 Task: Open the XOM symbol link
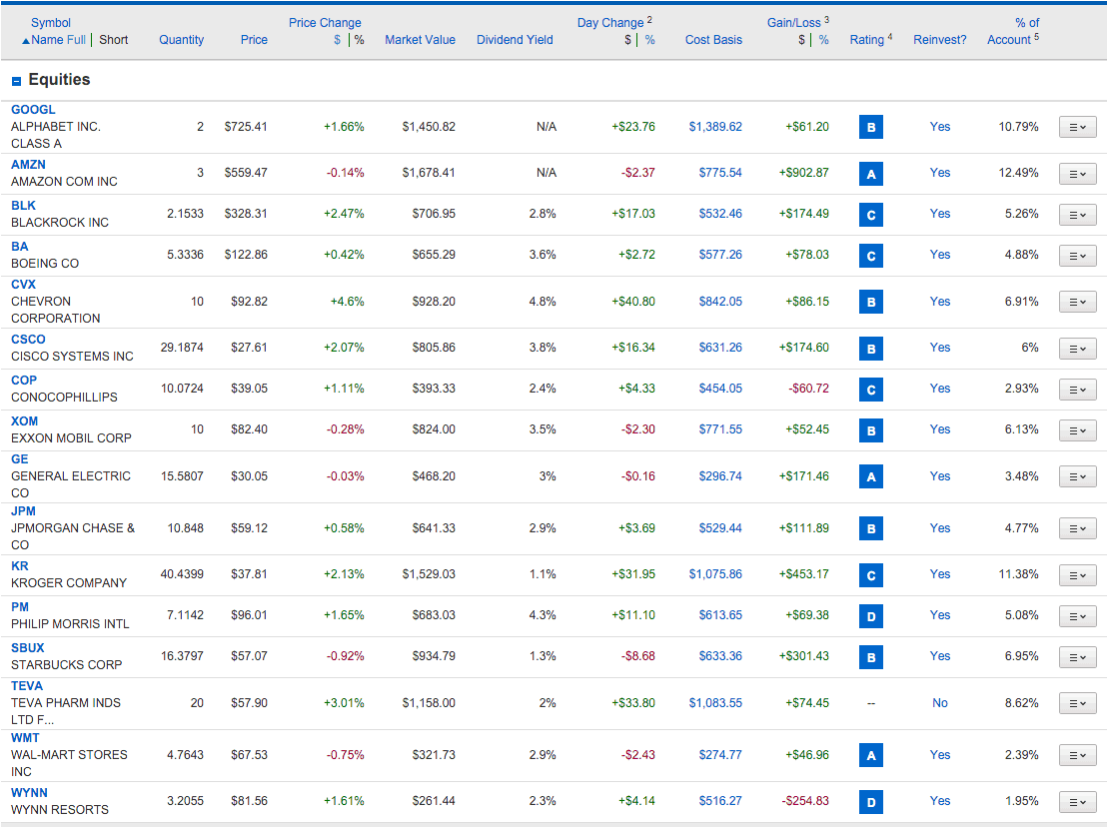click(24, 420)
